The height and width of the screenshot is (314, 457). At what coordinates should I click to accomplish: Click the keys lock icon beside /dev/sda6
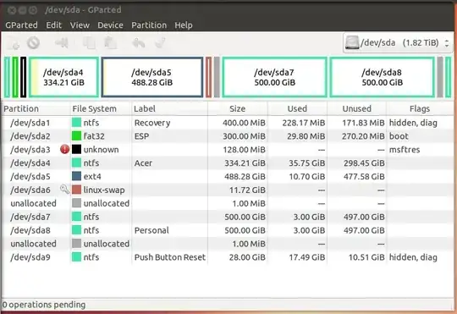pyautogui.click(x=64, y=190)
